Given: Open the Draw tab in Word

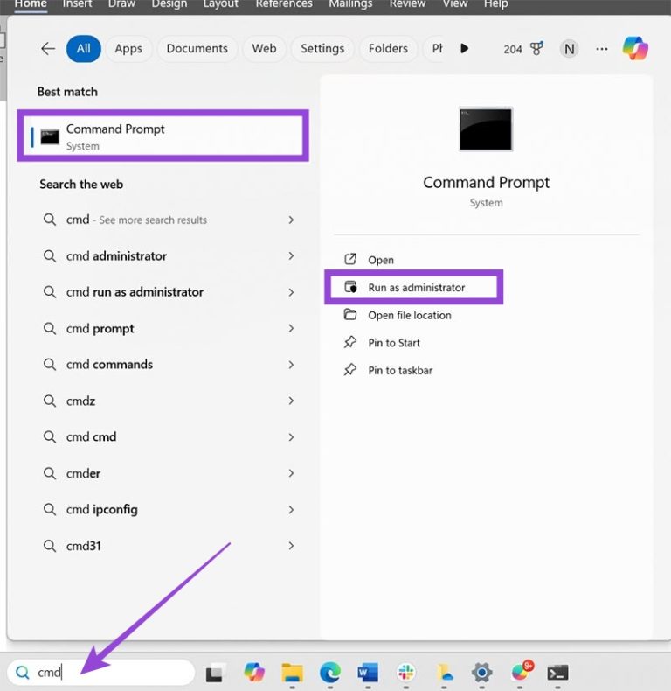Looking at the screenshot, I should point(121,4).
